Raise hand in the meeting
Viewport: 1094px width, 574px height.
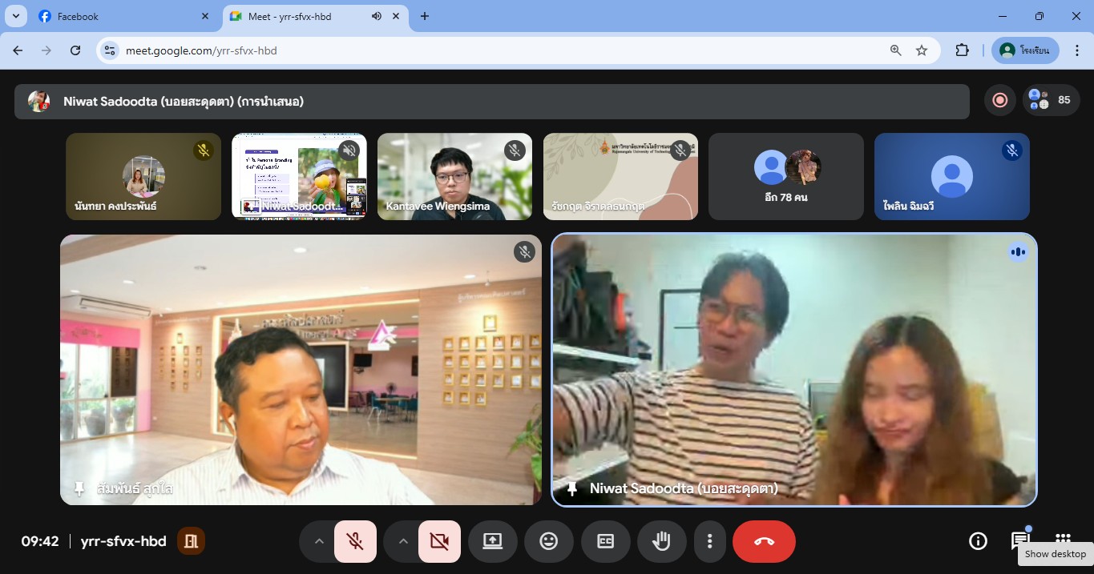(x=661, y=542)
